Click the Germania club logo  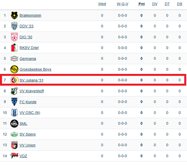(14, 59)
